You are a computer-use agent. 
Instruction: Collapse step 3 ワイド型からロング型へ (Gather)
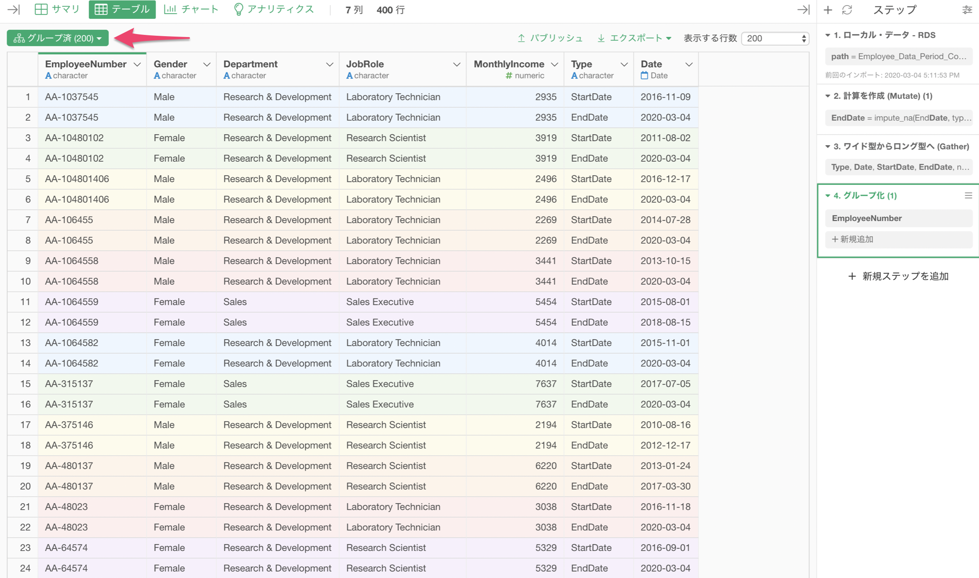(x=828, y=146)
